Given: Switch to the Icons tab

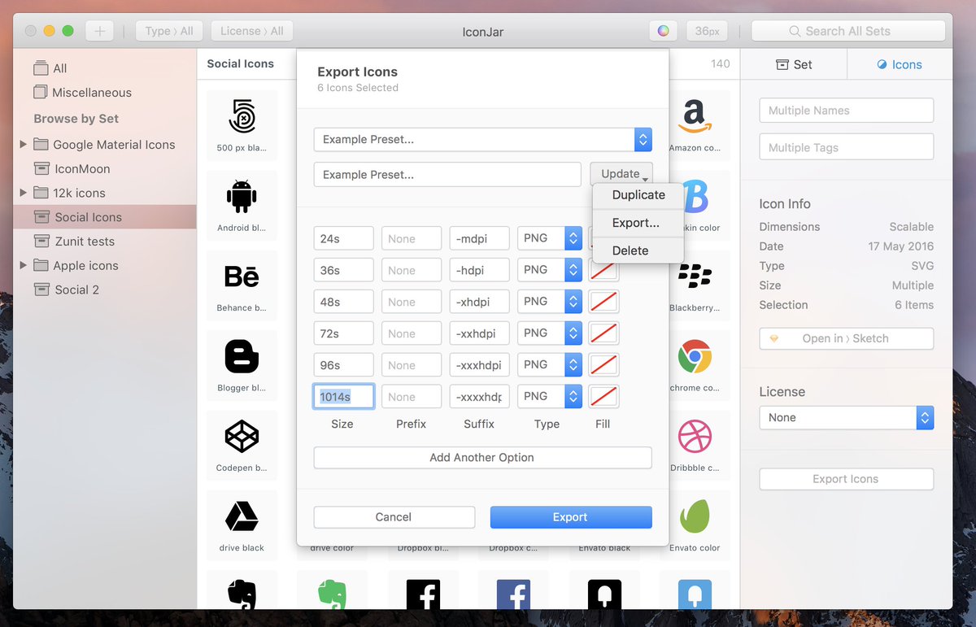Looking at the screenshot, I should click(x=900, y=64).
